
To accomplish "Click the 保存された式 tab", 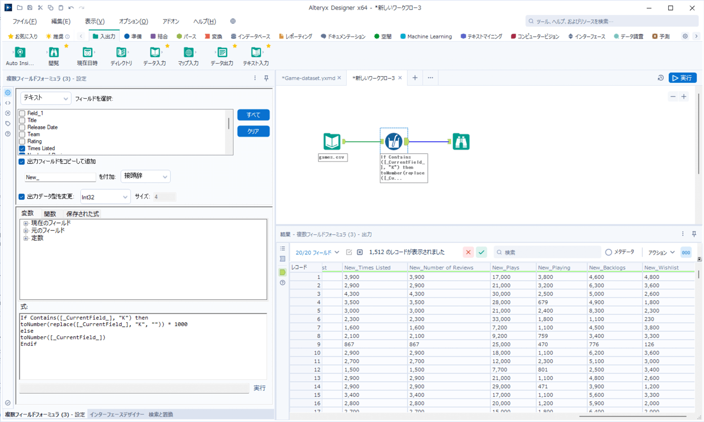I will click(82, 214).
